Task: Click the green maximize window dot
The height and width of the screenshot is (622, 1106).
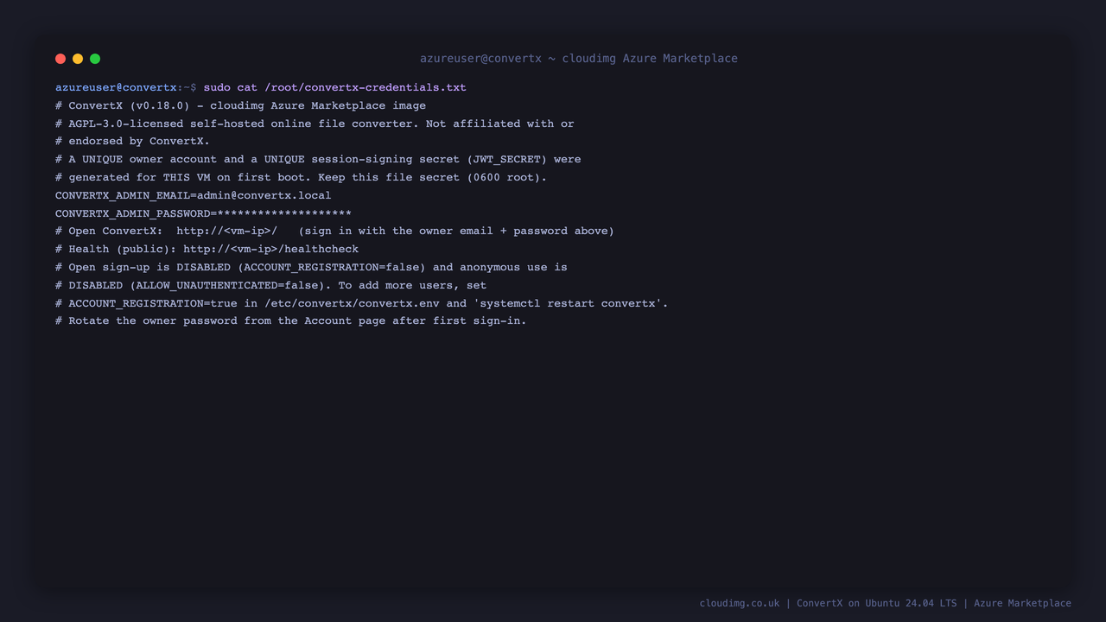Action: (x=95, y=59)
